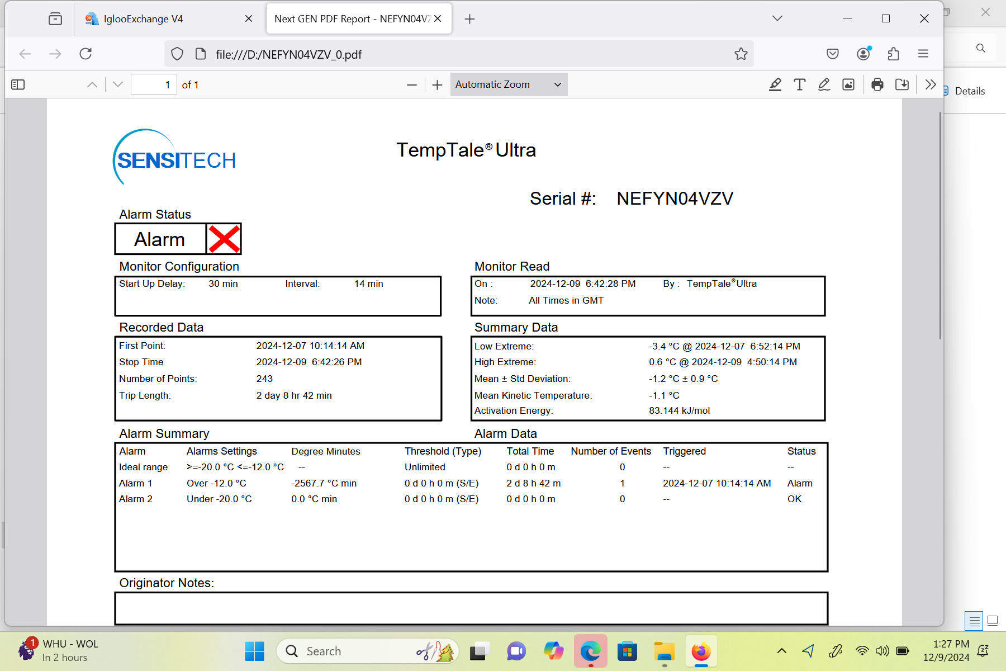The width and height of the screenshot is (1006, 671).
Task: Select large icons view in background window
Action: click(993, 621)
